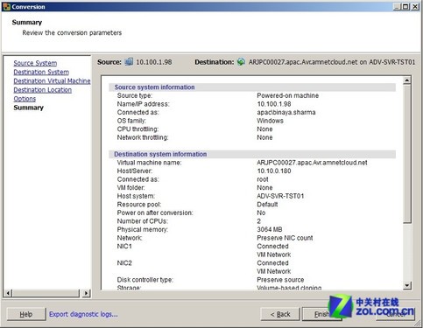Click the VM folder label

(130, 187)
